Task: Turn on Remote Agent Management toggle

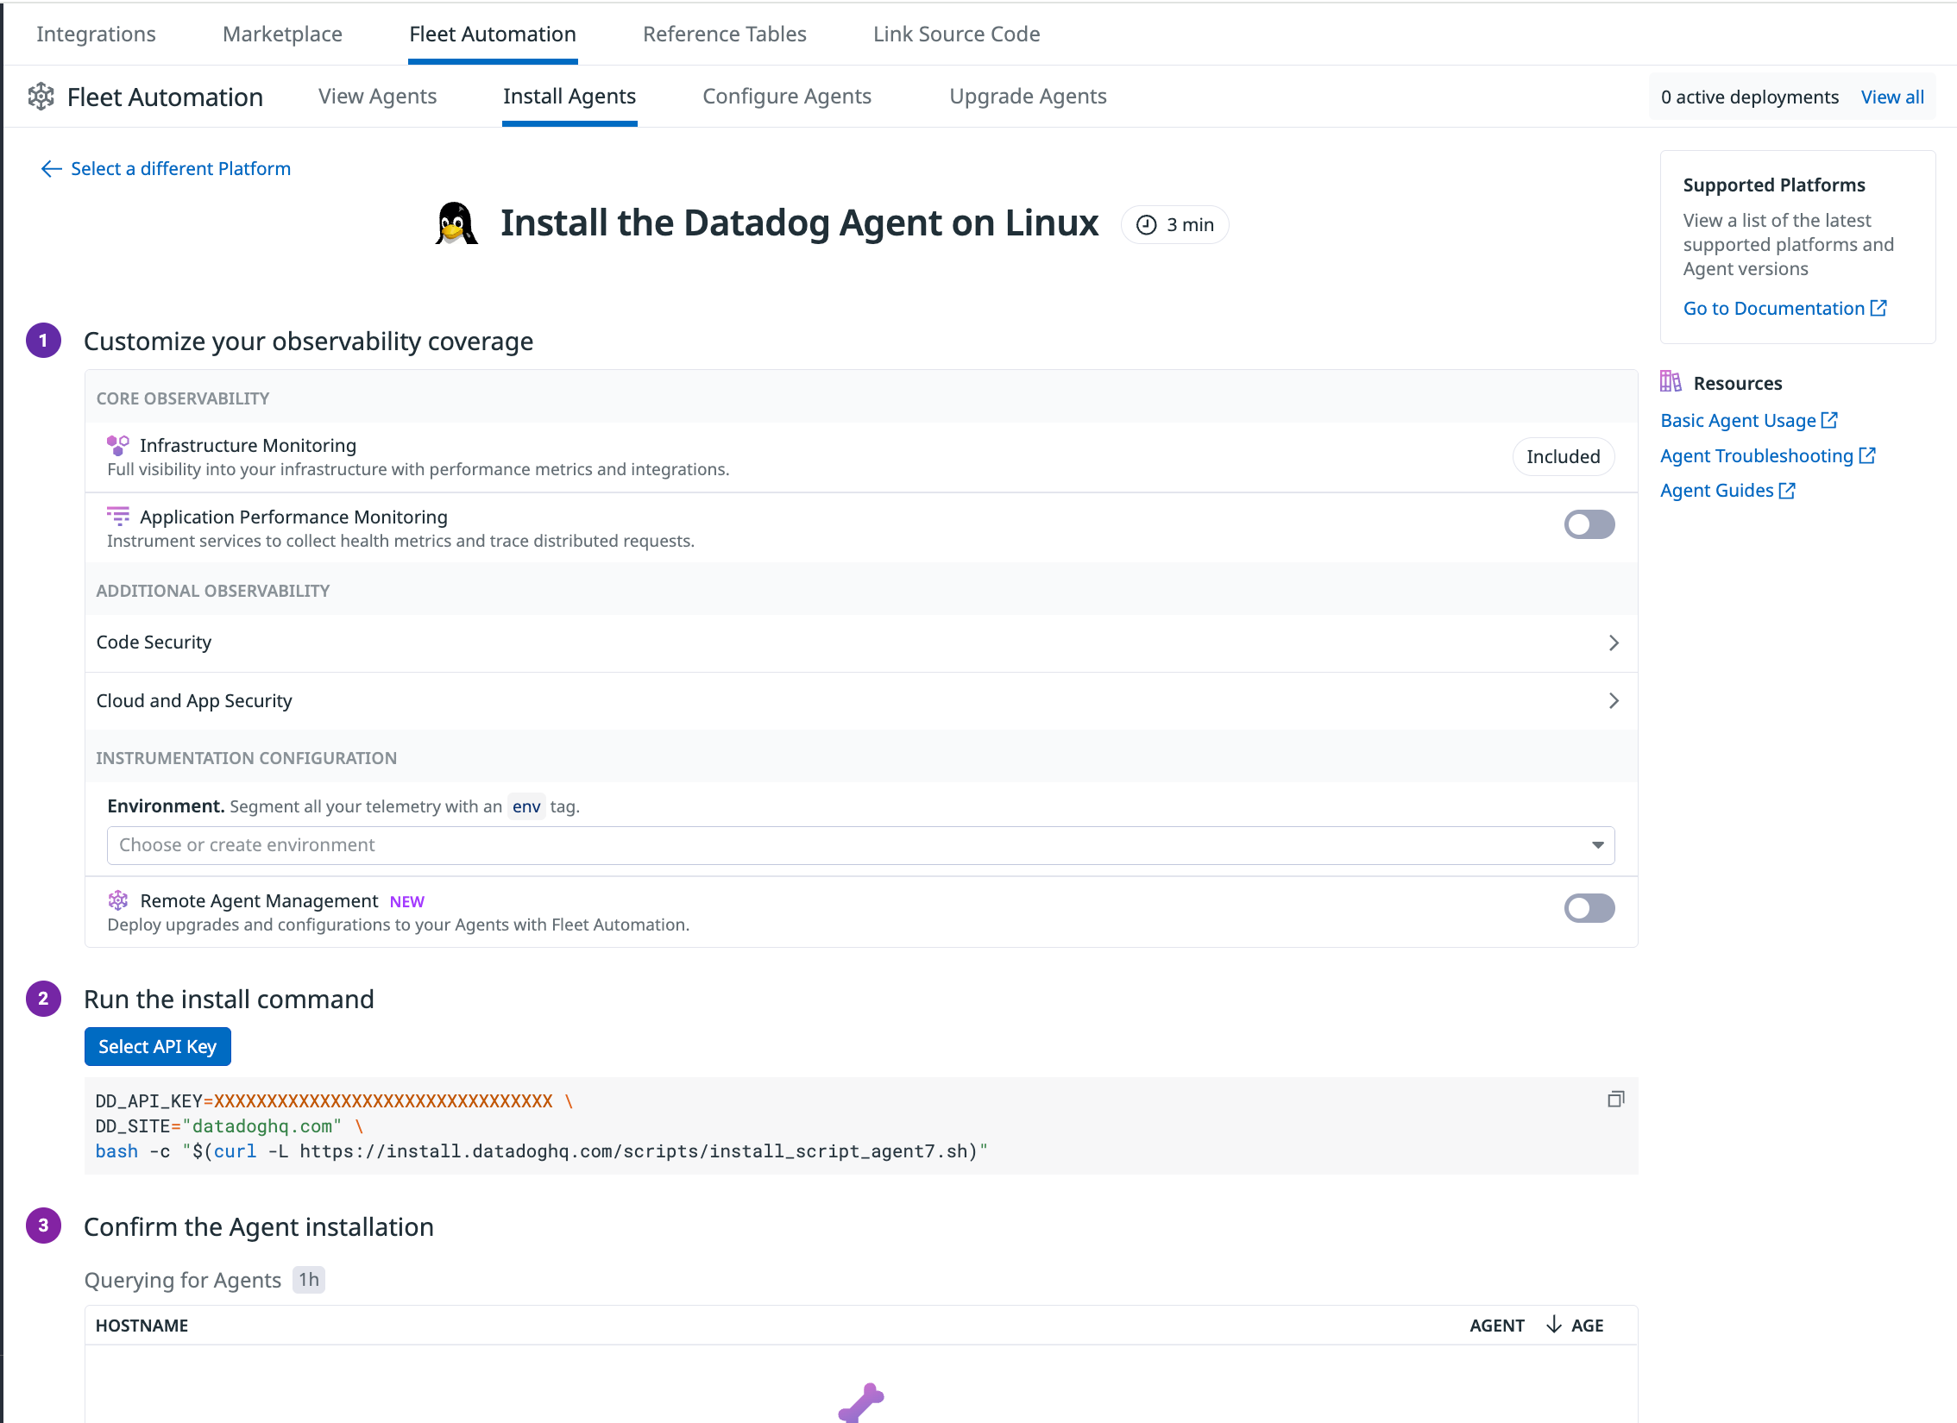Action: point(1589,908)
